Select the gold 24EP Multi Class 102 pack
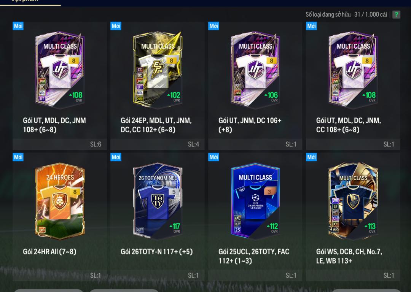411x292 pixels. [157, 86]
